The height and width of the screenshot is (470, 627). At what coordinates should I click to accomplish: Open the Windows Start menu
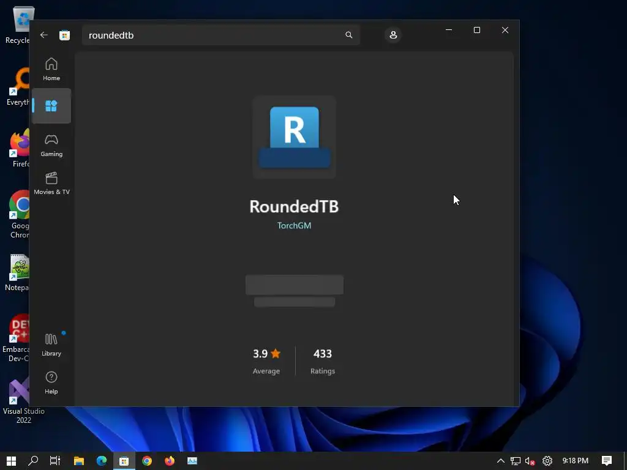tap(11, 461)
